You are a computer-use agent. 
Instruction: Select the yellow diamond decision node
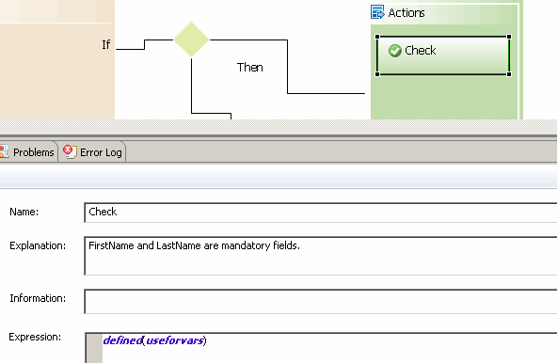point(191,39)
